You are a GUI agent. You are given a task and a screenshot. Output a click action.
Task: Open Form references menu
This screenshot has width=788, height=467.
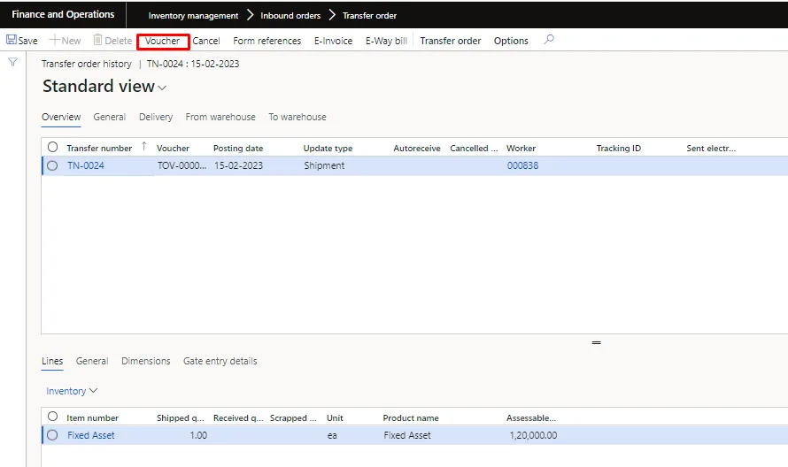click(267, 41)
